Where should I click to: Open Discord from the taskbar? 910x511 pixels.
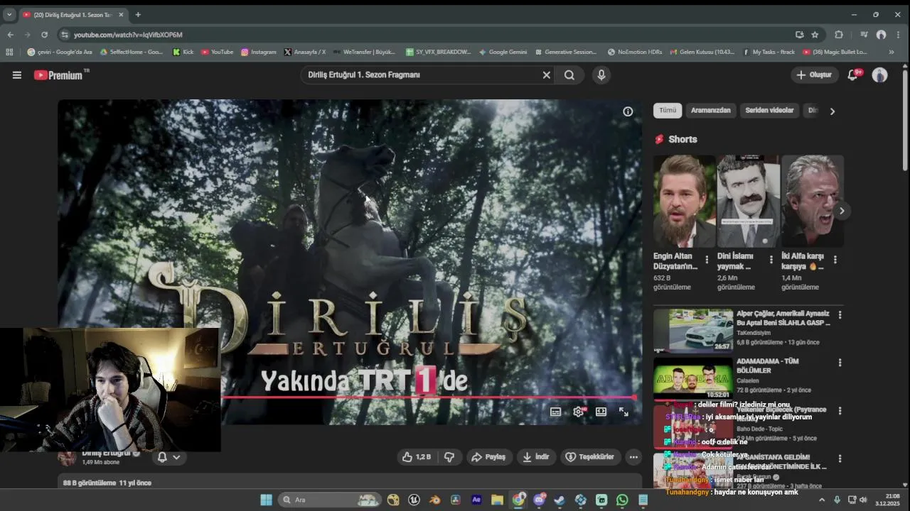coord(539,500)
